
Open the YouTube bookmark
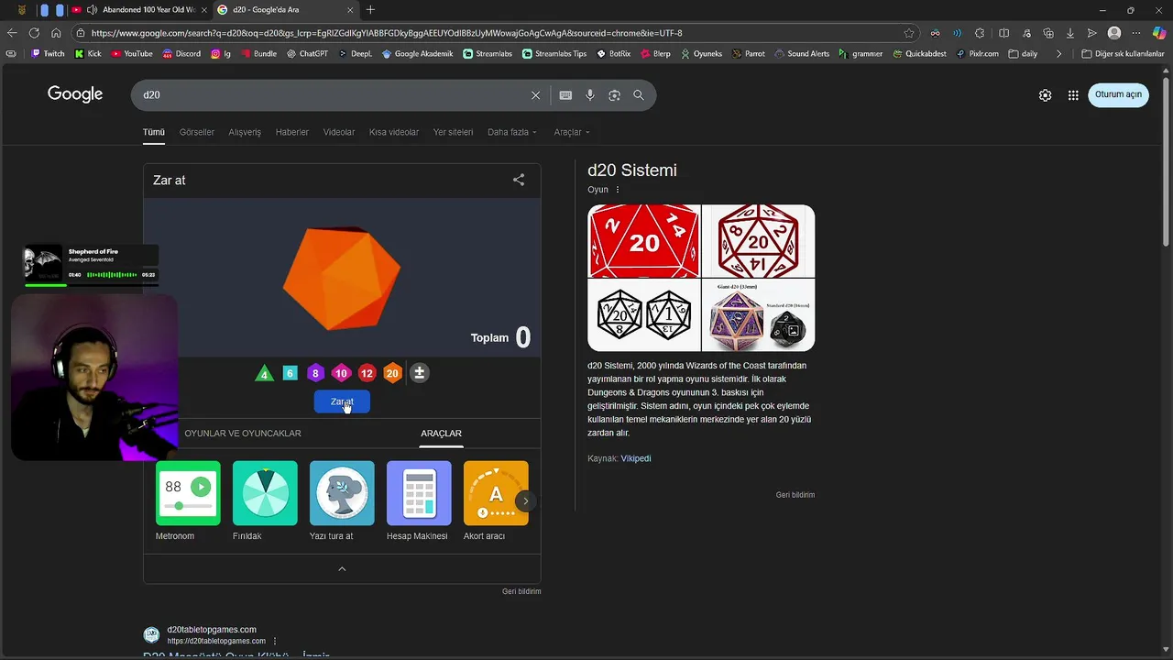tap(132, 54)
